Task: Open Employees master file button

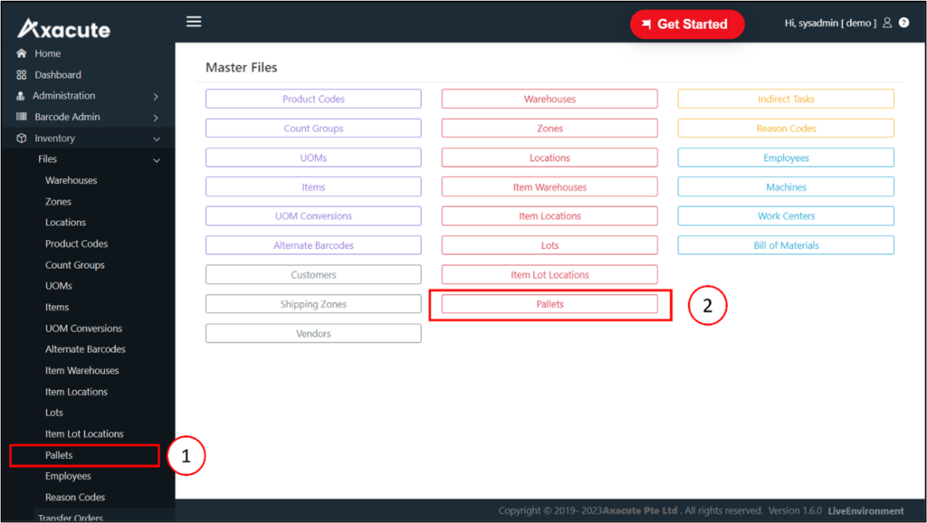Action: [786, 157]
